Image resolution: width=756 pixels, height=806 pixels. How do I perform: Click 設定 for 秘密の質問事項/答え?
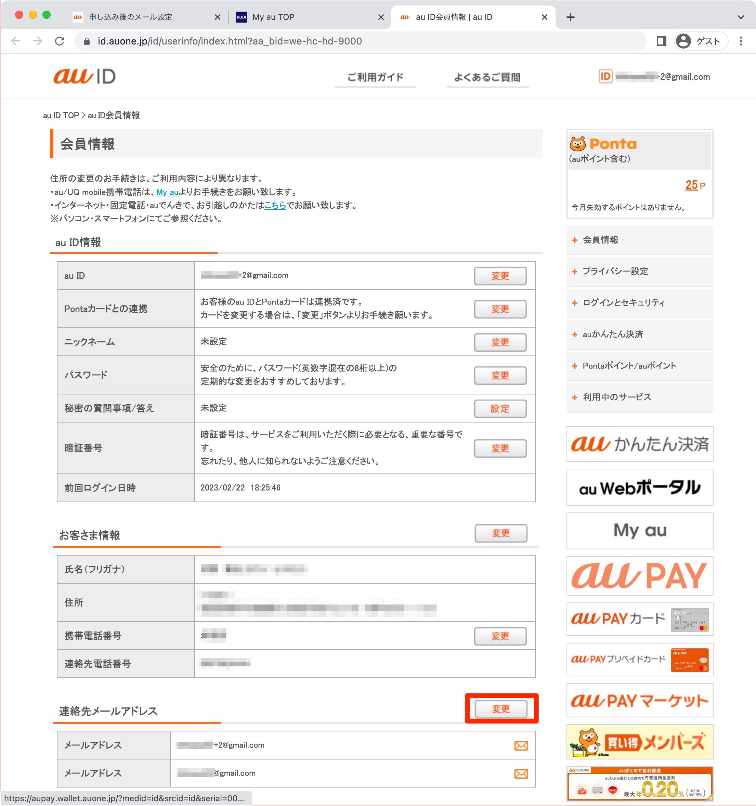(500, 409)
